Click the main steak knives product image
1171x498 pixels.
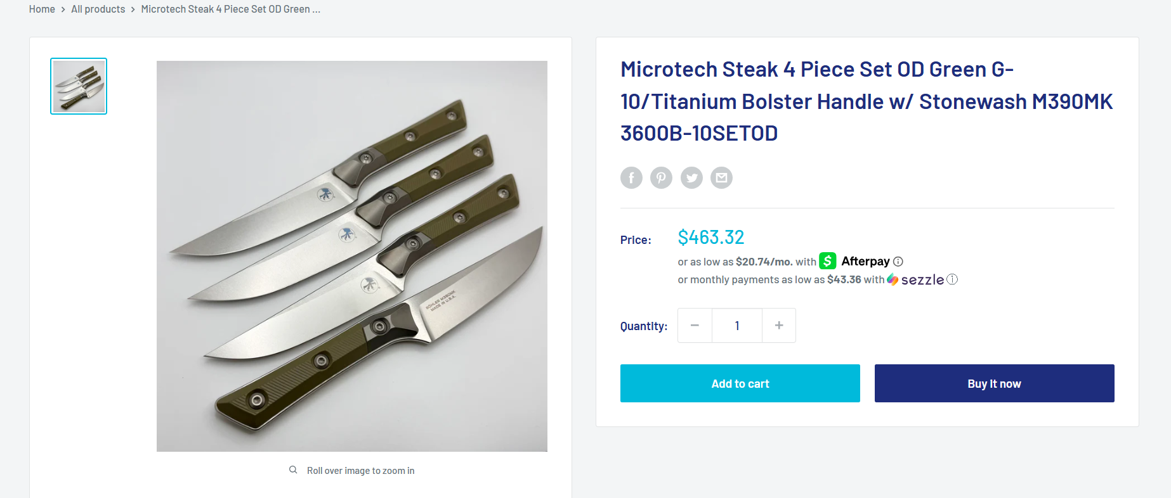(x=351, y=256)
